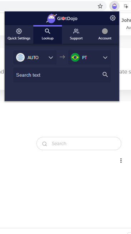Switch to the Quick Settings tab

19,34
